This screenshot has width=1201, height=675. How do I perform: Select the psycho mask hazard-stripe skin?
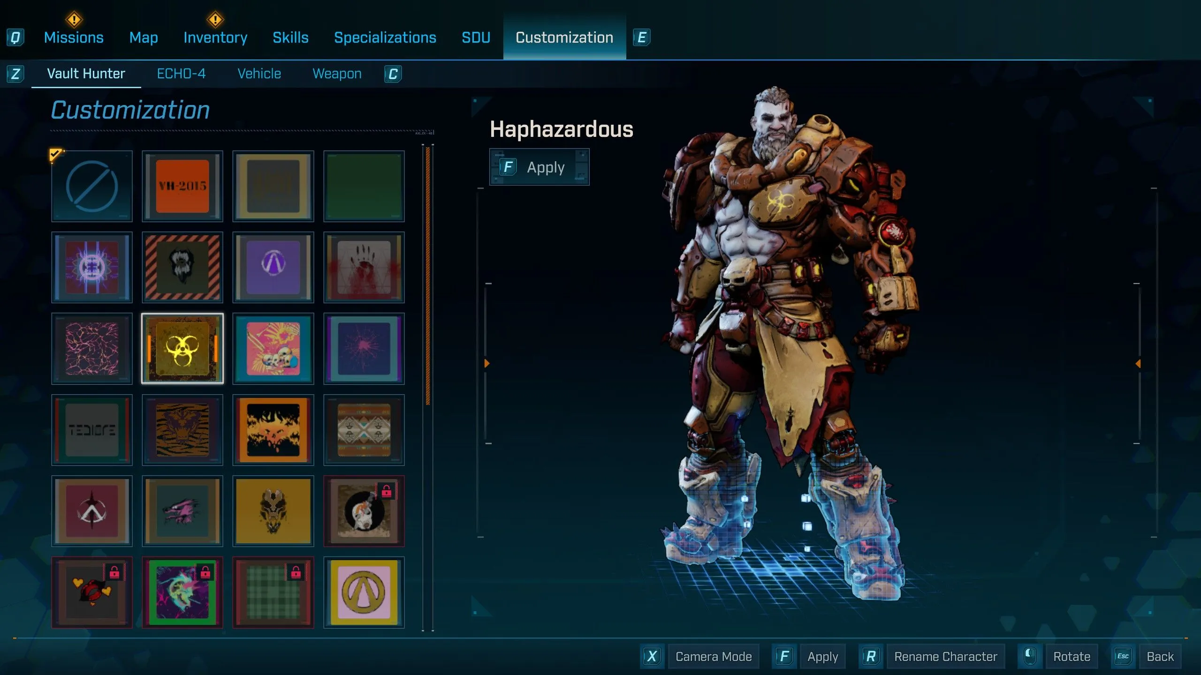182,267
